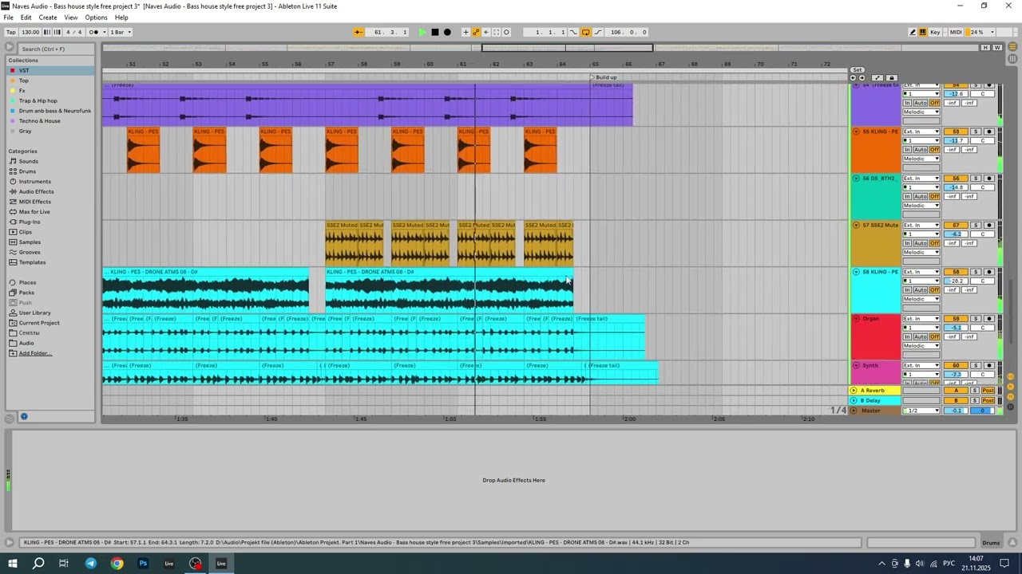Click the Punch-In switch icon
The width and height of the screenshot is (1022, 574).
click(x=573, y=32)
